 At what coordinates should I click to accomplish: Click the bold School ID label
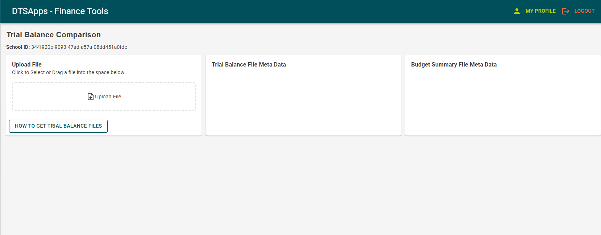tap(18, 47)
